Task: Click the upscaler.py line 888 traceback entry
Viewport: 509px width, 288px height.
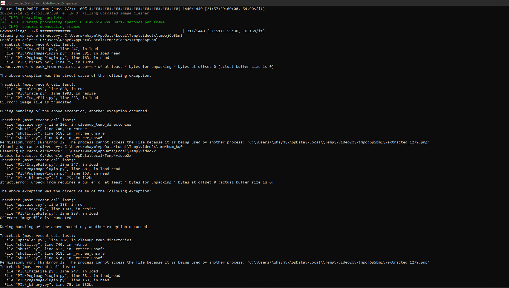Action: (45, 89)
